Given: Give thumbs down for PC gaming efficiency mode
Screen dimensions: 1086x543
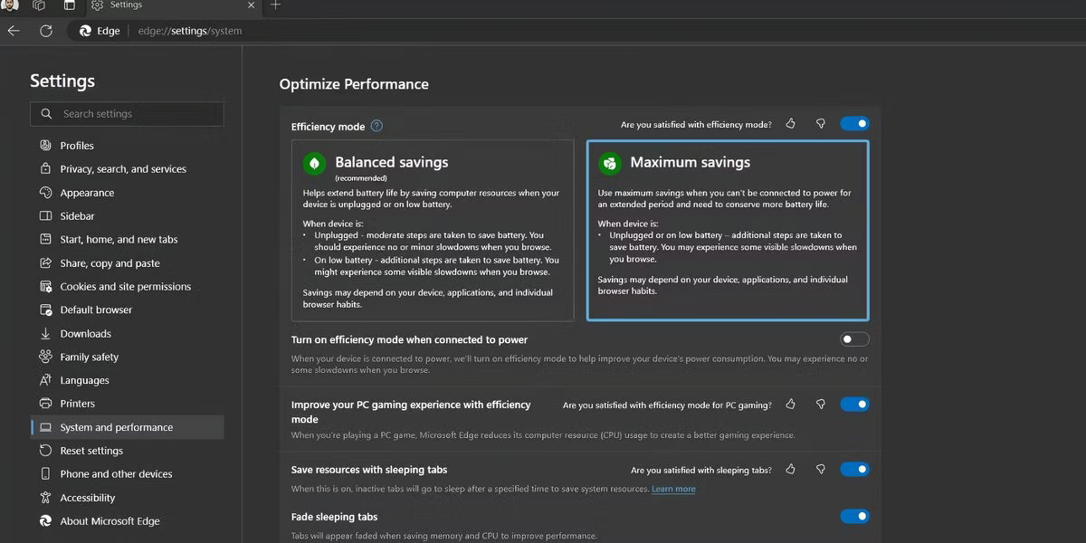Looking at the screenshot, I should 821,404.
